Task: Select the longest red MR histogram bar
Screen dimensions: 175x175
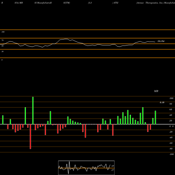Action: (x=30, y=136)
